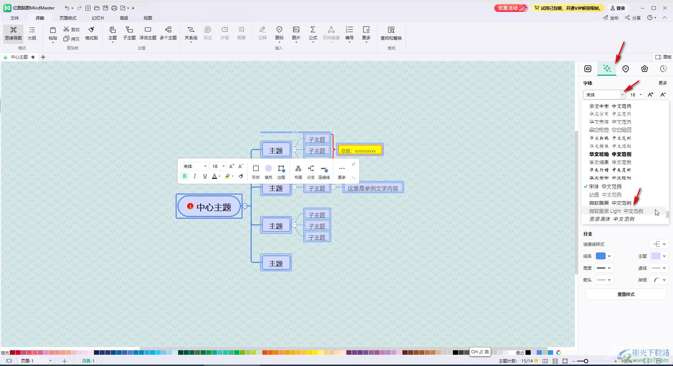Open the arrow (箭头) style dropdown
Image resolution: width=673 pixels, height=366 pixels.
point(604,280)
